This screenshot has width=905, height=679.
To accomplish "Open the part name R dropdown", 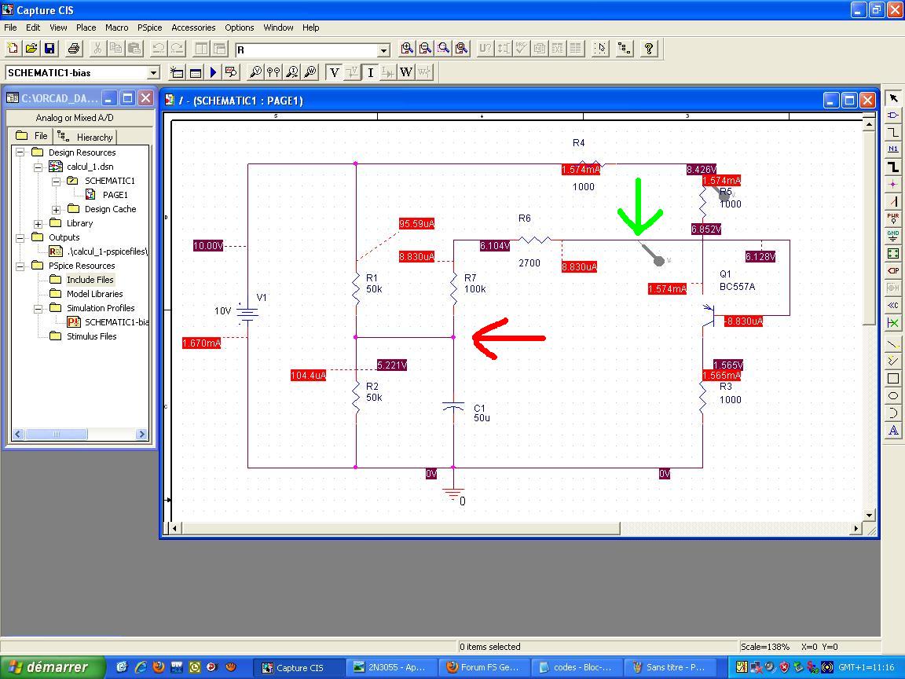I will 384,50.
